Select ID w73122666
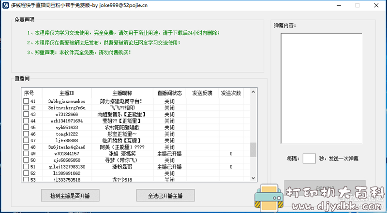387x213 pixels. 67,114
